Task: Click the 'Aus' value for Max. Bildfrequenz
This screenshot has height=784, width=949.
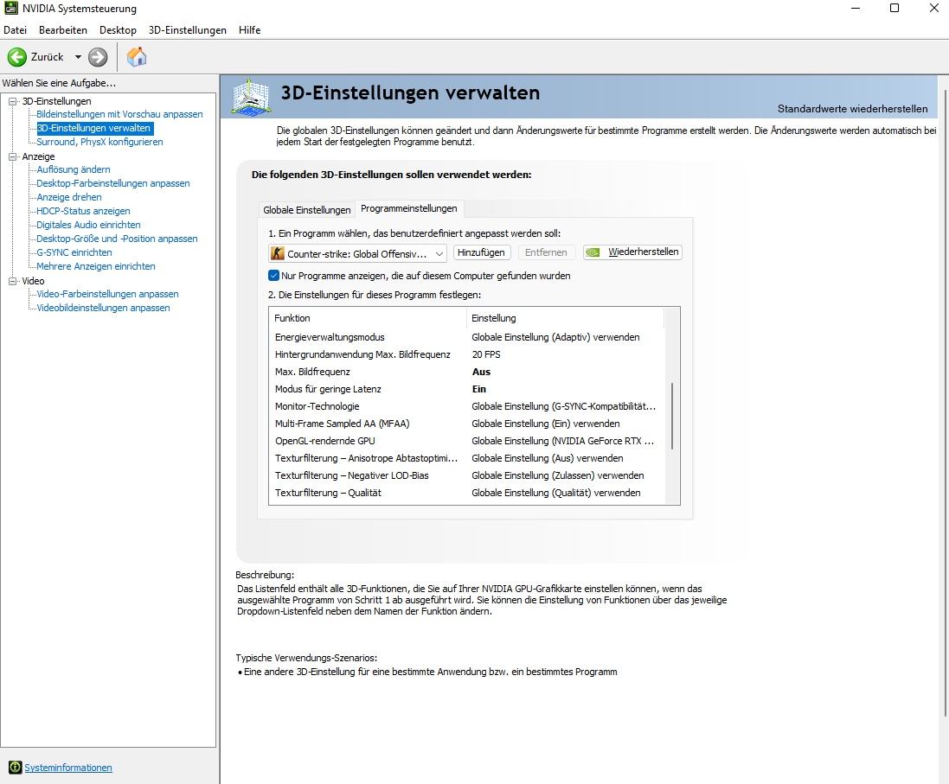Action: pyautogui.click(x=481, y=372)
